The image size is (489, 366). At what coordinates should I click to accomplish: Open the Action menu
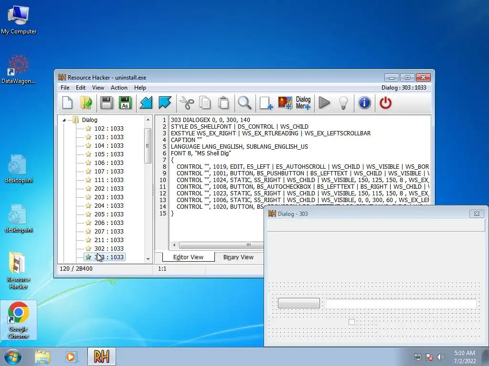point(119,88)
